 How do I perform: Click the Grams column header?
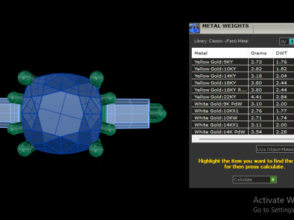[x=260, y=53]
